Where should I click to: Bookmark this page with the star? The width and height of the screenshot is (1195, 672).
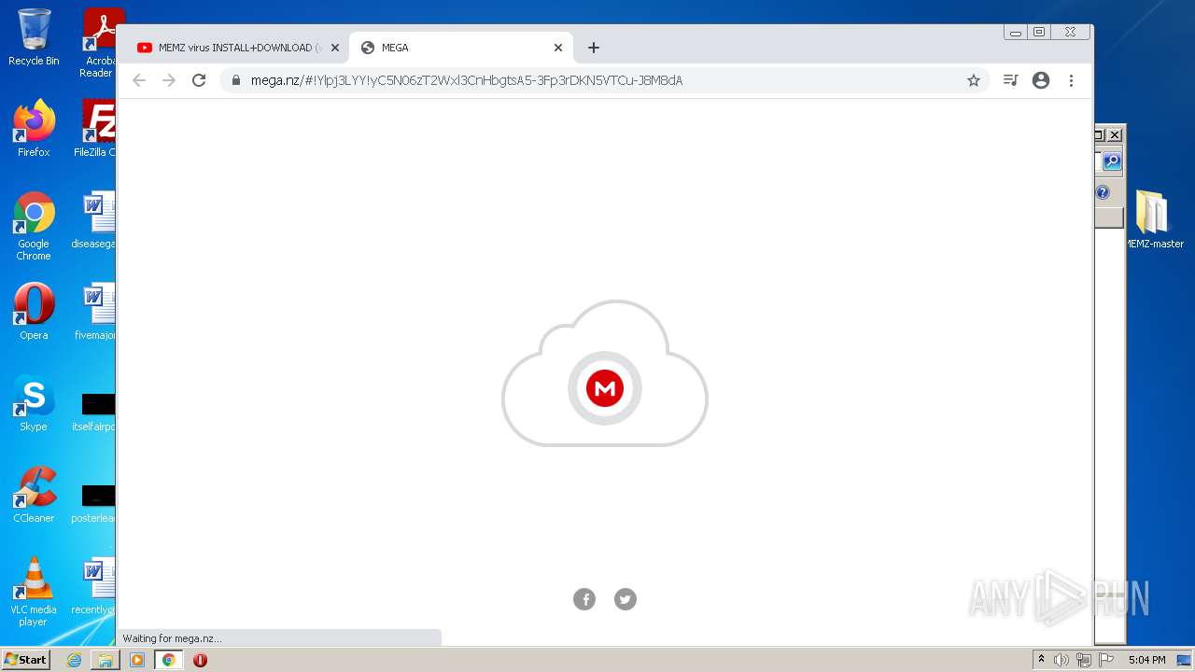(974, 80)
